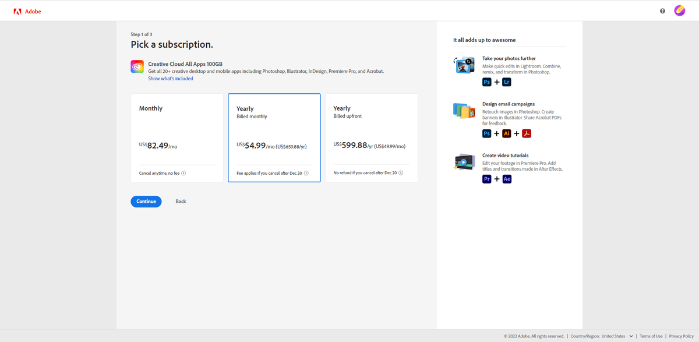Click the US$82.49/mo price text
Image resolution: width=699 pixels, height=342 pixels.
click(158, 146)
